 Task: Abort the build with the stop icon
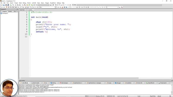(36, 5)
